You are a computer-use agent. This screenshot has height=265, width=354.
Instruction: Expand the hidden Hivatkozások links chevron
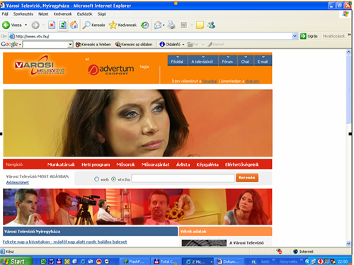[350, 35]
